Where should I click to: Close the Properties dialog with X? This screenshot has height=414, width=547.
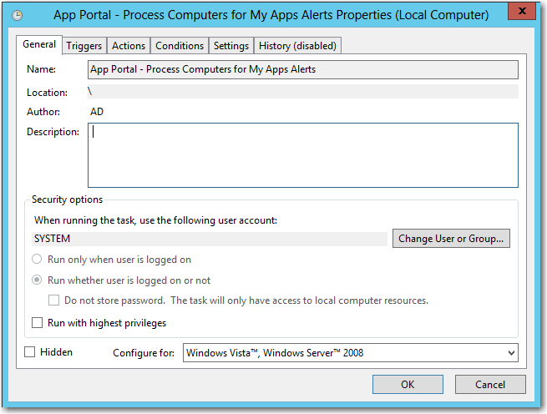coord(522,11)
